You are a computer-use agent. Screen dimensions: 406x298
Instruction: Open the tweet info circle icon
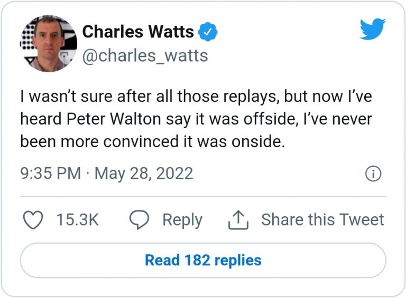(373, 174)
